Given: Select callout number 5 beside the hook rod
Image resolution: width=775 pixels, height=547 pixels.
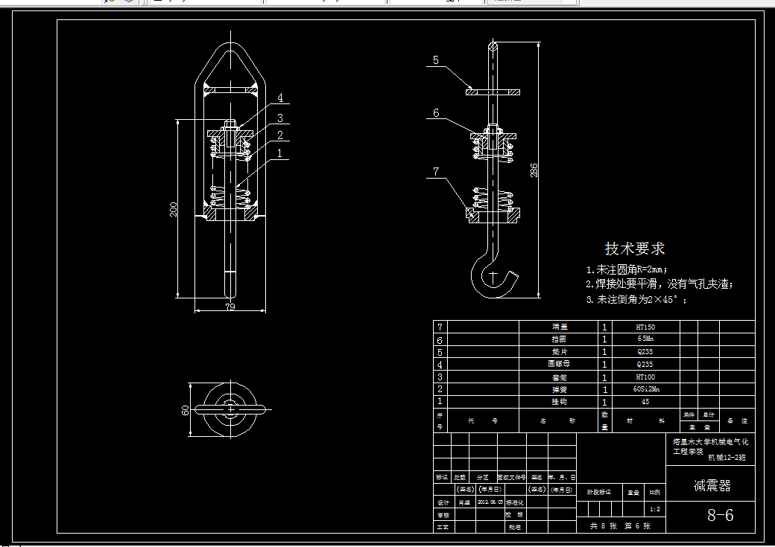Looking at the screenshot, I should (x=435, y=60).
